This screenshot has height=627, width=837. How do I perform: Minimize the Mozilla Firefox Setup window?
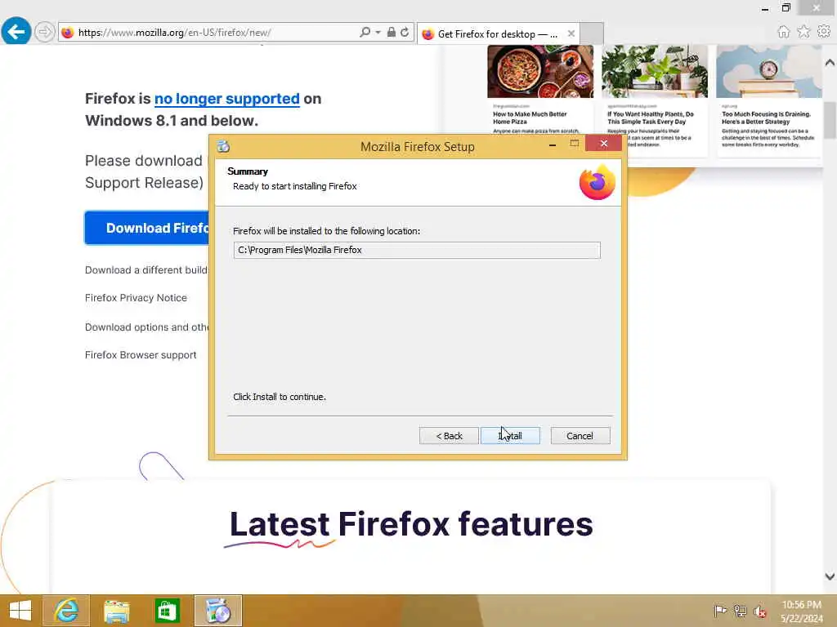pos(553,145)
